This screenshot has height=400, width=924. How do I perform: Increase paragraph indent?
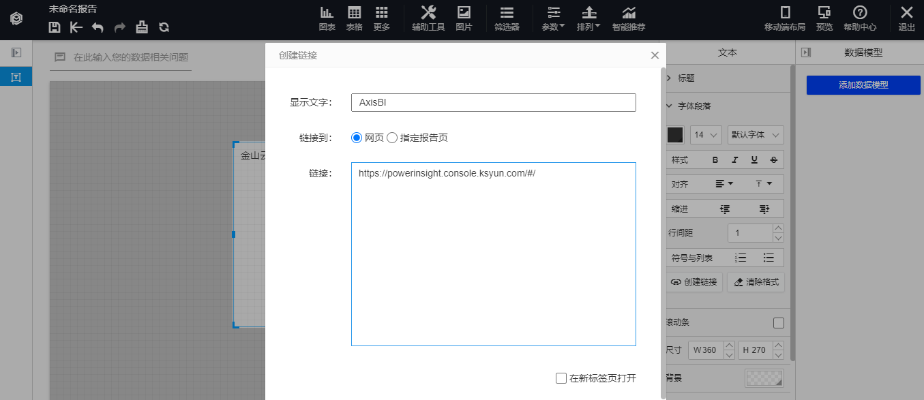tap(764, 209)
